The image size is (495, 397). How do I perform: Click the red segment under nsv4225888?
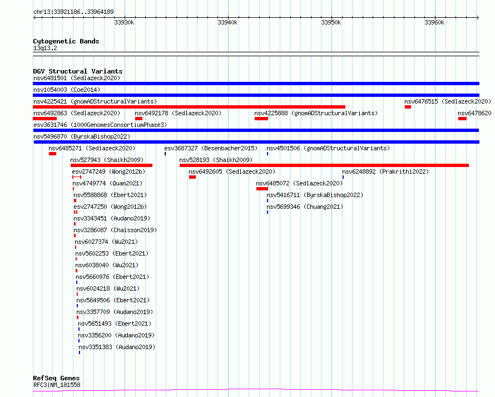point(261,119)
